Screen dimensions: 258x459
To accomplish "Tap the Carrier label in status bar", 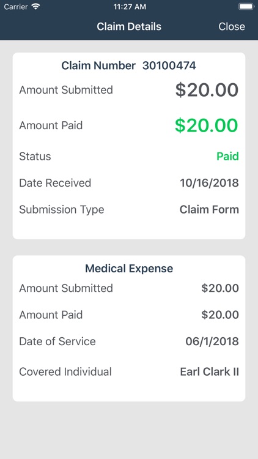I will pyautogui.click(x=16, y=7).
